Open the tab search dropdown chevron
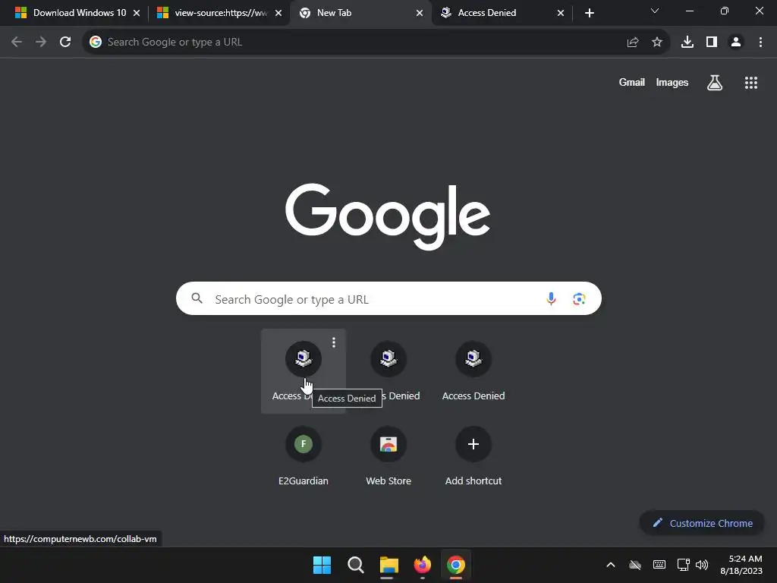777x583 pixels. (655, 11)
